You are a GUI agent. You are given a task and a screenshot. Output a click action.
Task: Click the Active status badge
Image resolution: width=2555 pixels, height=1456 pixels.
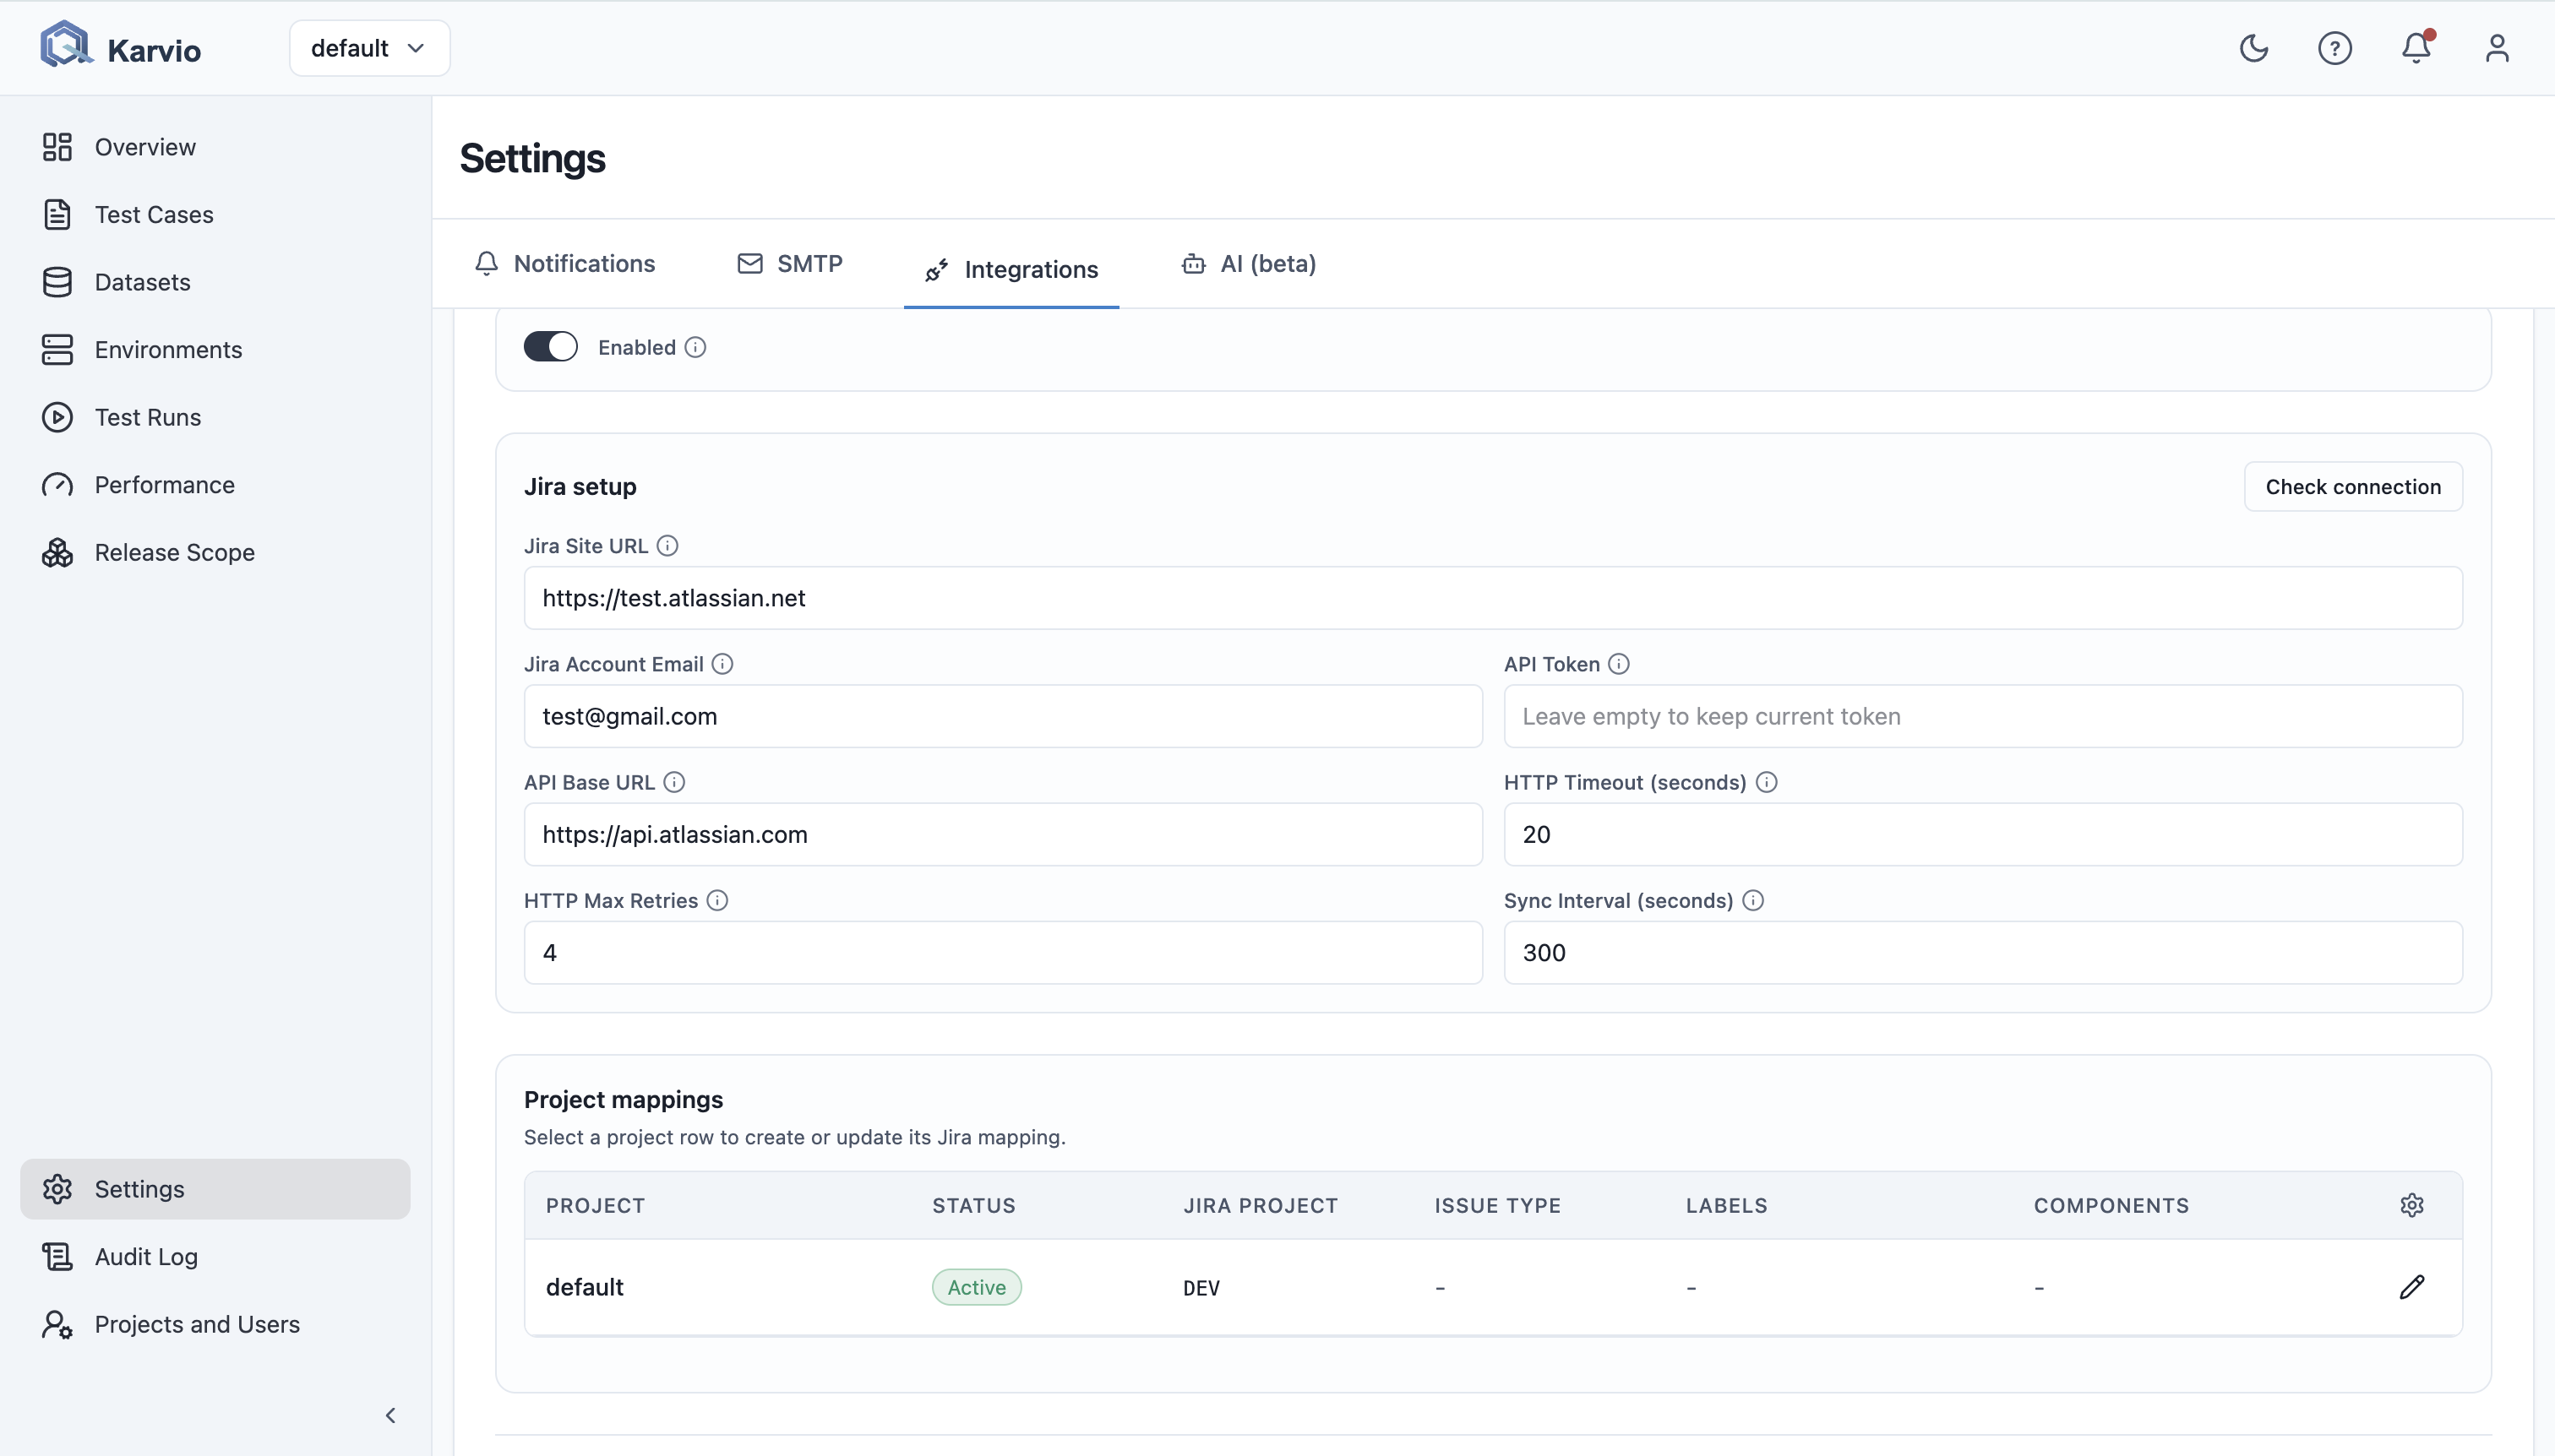(977, 1287)
